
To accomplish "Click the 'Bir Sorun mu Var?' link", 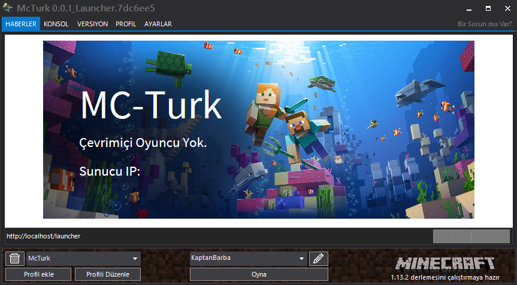I will [x=485, y=24].
